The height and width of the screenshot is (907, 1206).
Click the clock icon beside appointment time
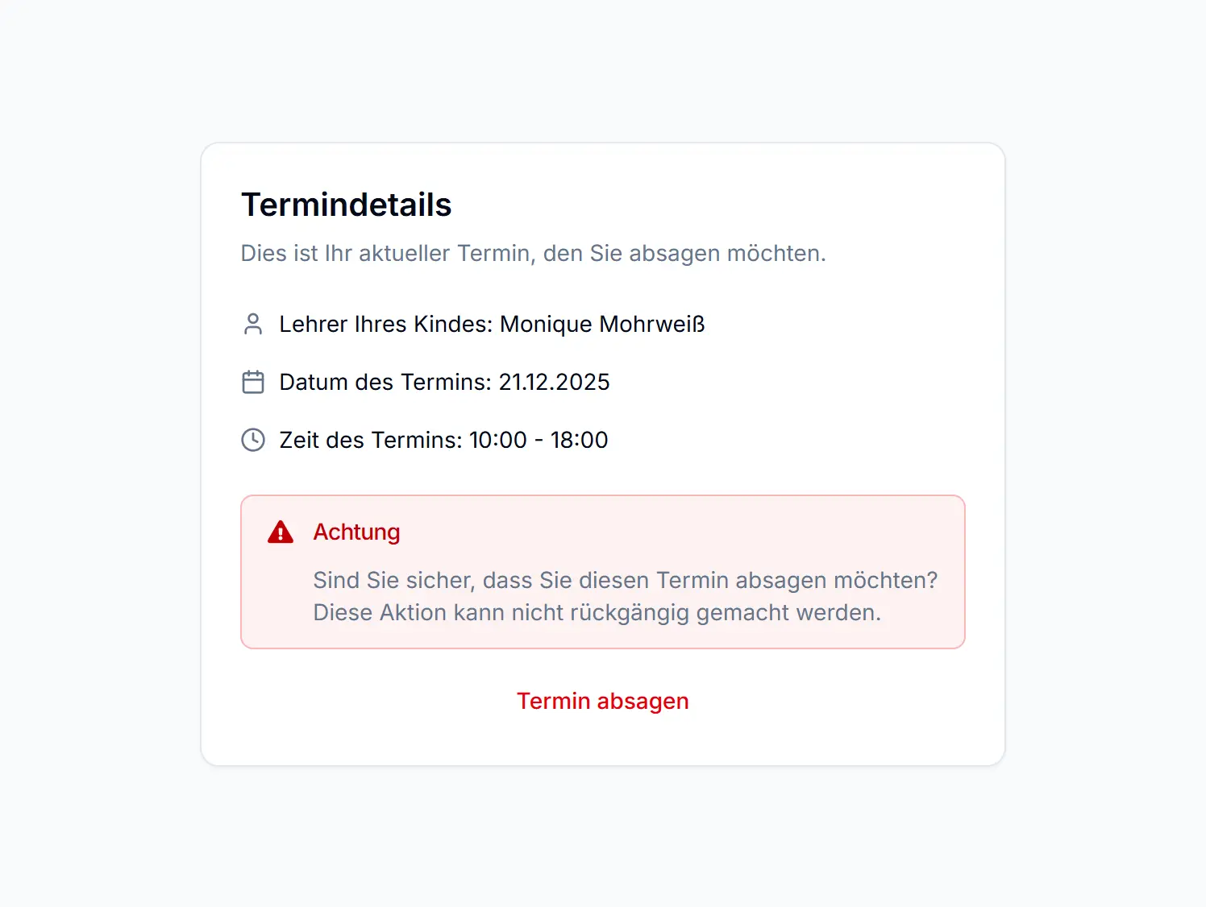pyautogui.click(x=253, y=440)
